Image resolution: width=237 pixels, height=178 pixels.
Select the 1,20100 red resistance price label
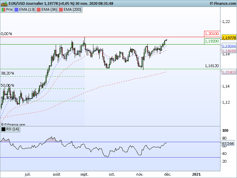tap(212, 34)
